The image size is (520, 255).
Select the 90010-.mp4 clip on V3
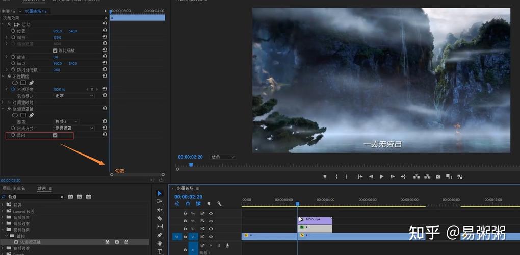click(x=315, y=220)
